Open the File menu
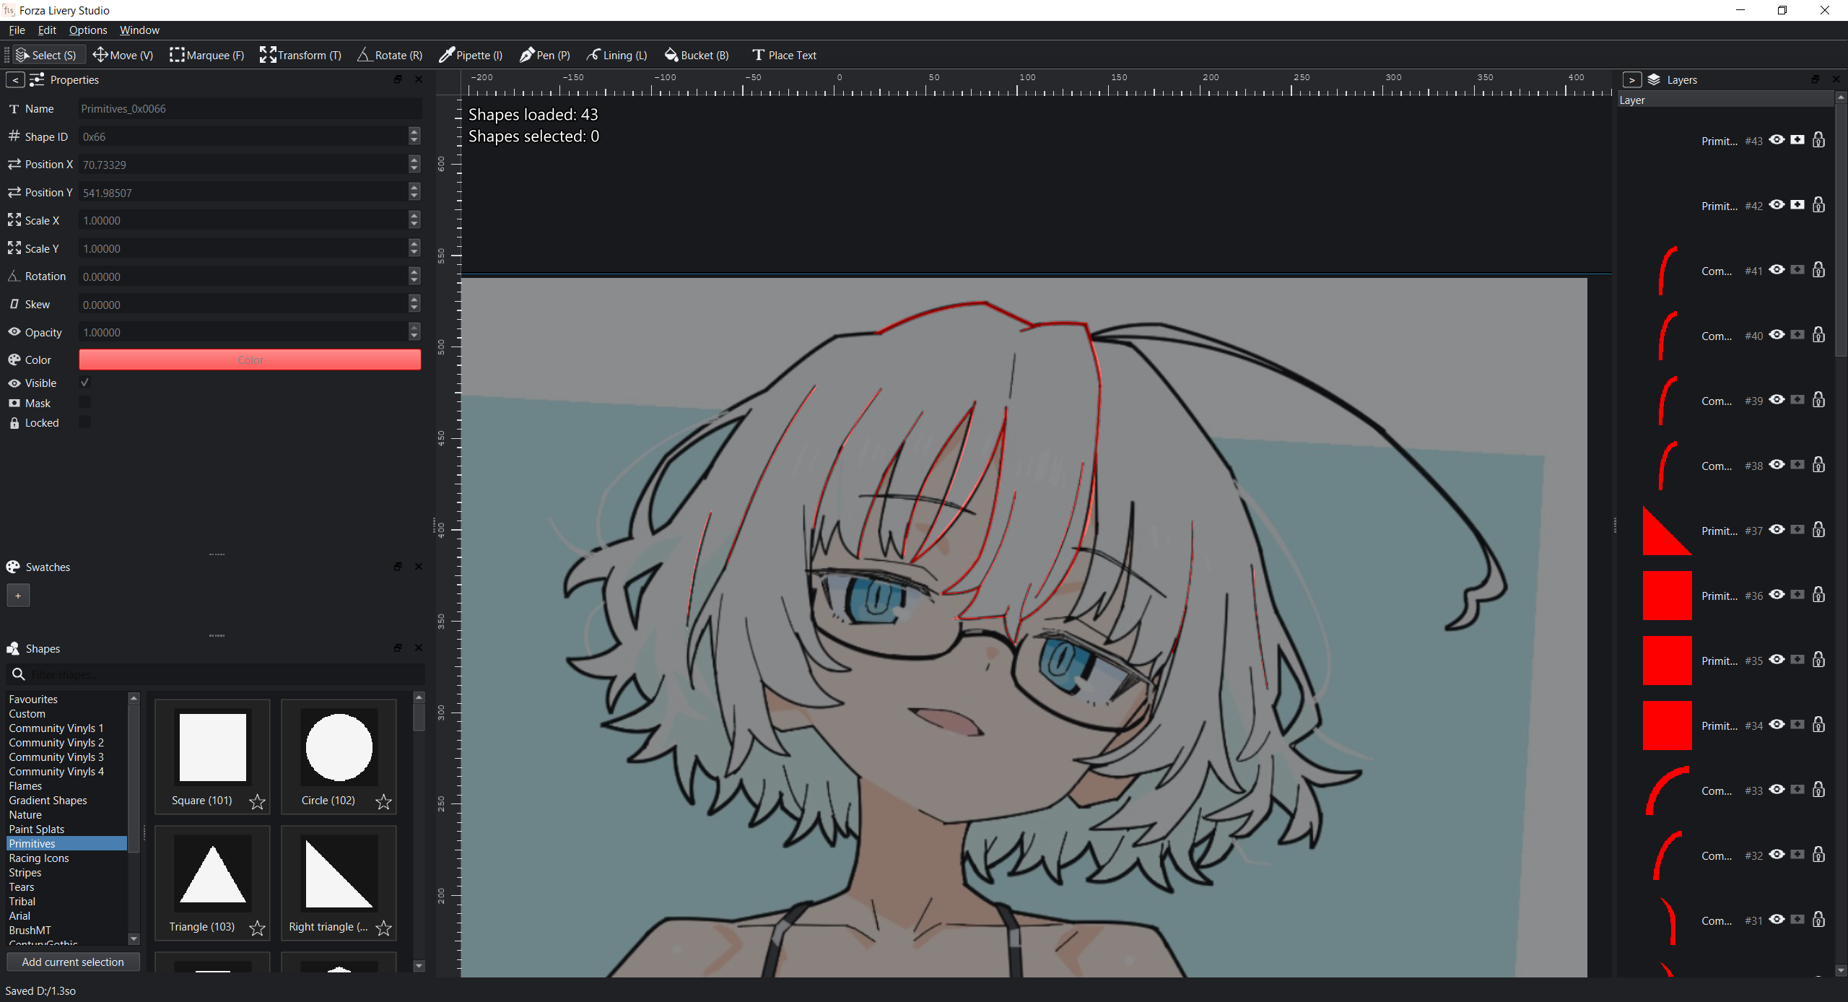Screen dimensions: 1848x1002 pyautogui.click(x=17, y=30)
